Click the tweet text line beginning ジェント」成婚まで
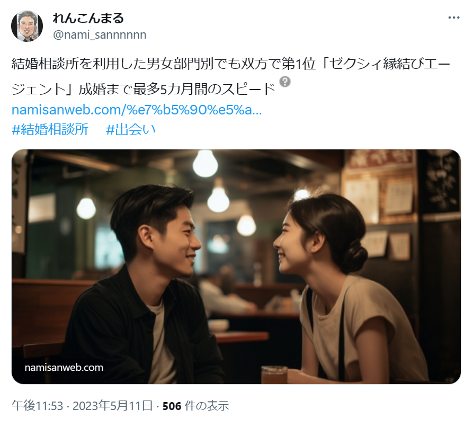This screenshot has width=472, height=427. [143, 89]
